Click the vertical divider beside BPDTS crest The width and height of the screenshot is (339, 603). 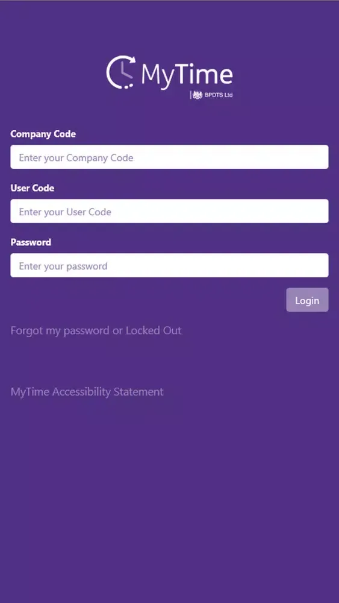[x=191, y=95]
